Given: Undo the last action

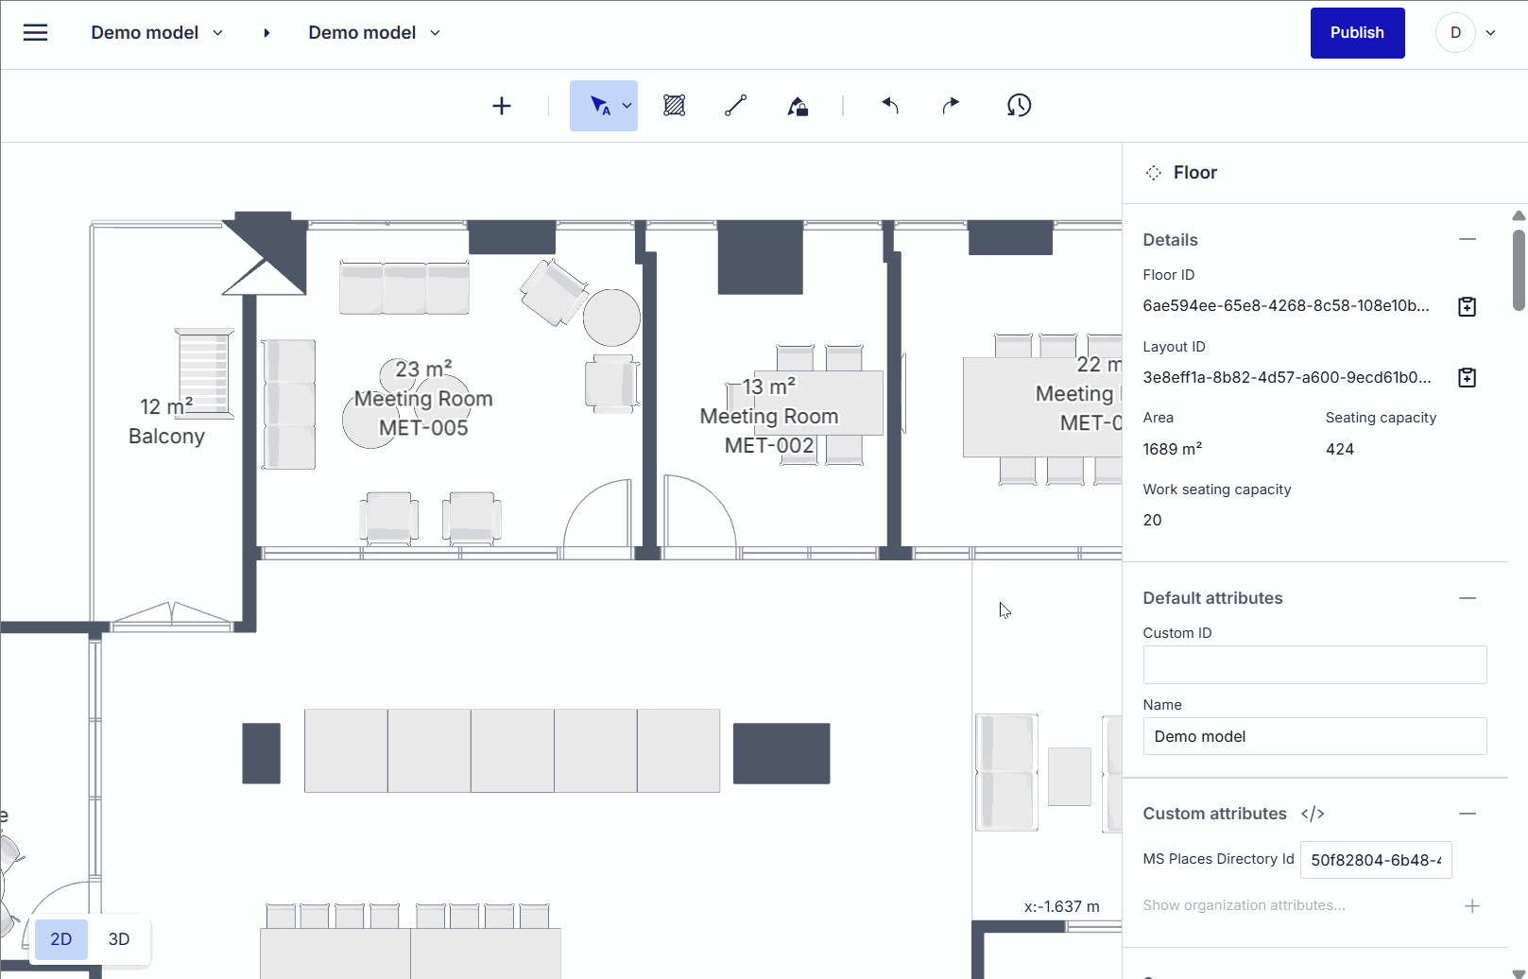Looking at the screenshot, I should click(x=890, y=106).
